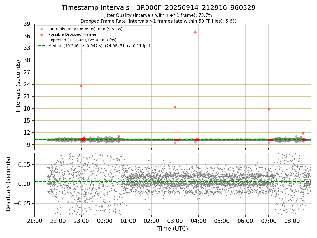Click the 0.00 residuals tick label
The width and height of the screenshot is (317, 238).
tap(25, 184)
